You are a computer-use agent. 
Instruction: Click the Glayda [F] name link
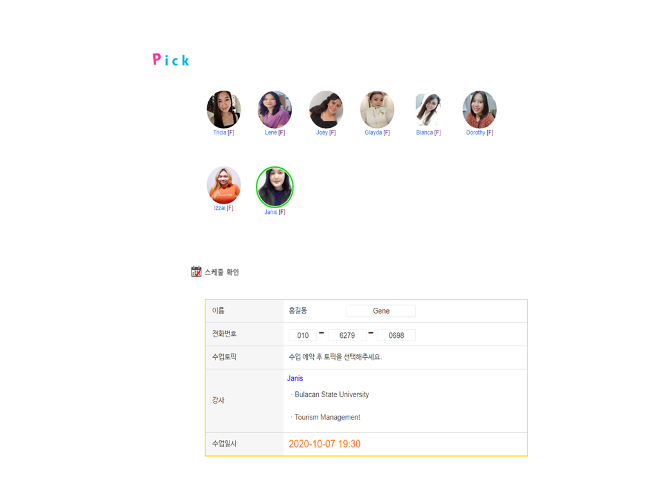tap(377, 132)
